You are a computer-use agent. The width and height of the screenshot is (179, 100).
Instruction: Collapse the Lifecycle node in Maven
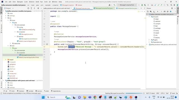[149, 17]
